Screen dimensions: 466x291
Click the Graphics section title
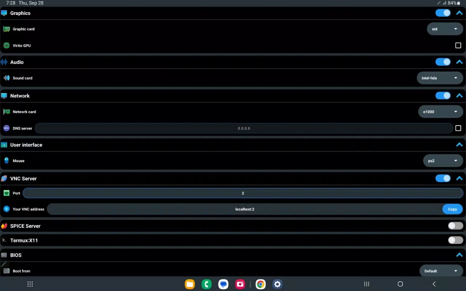coord(20,13)
